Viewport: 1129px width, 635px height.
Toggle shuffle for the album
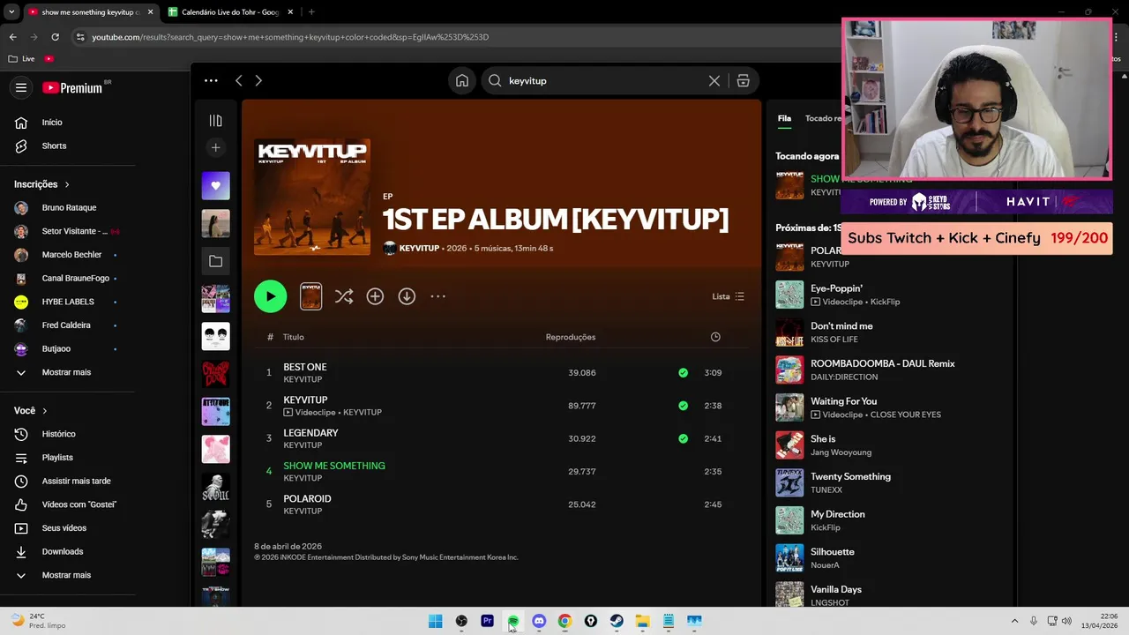point(344,297)
